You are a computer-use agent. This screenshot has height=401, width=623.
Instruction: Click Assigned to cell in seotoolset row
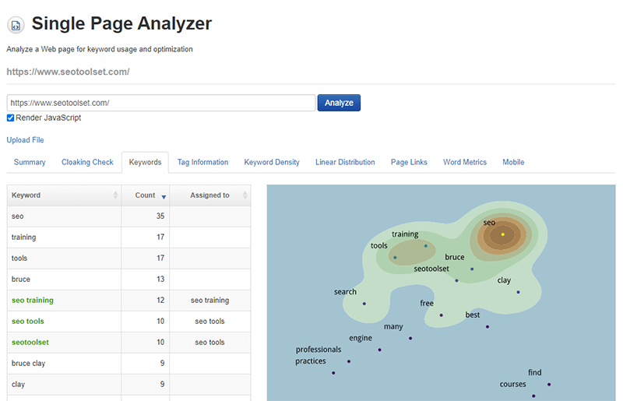209,342
